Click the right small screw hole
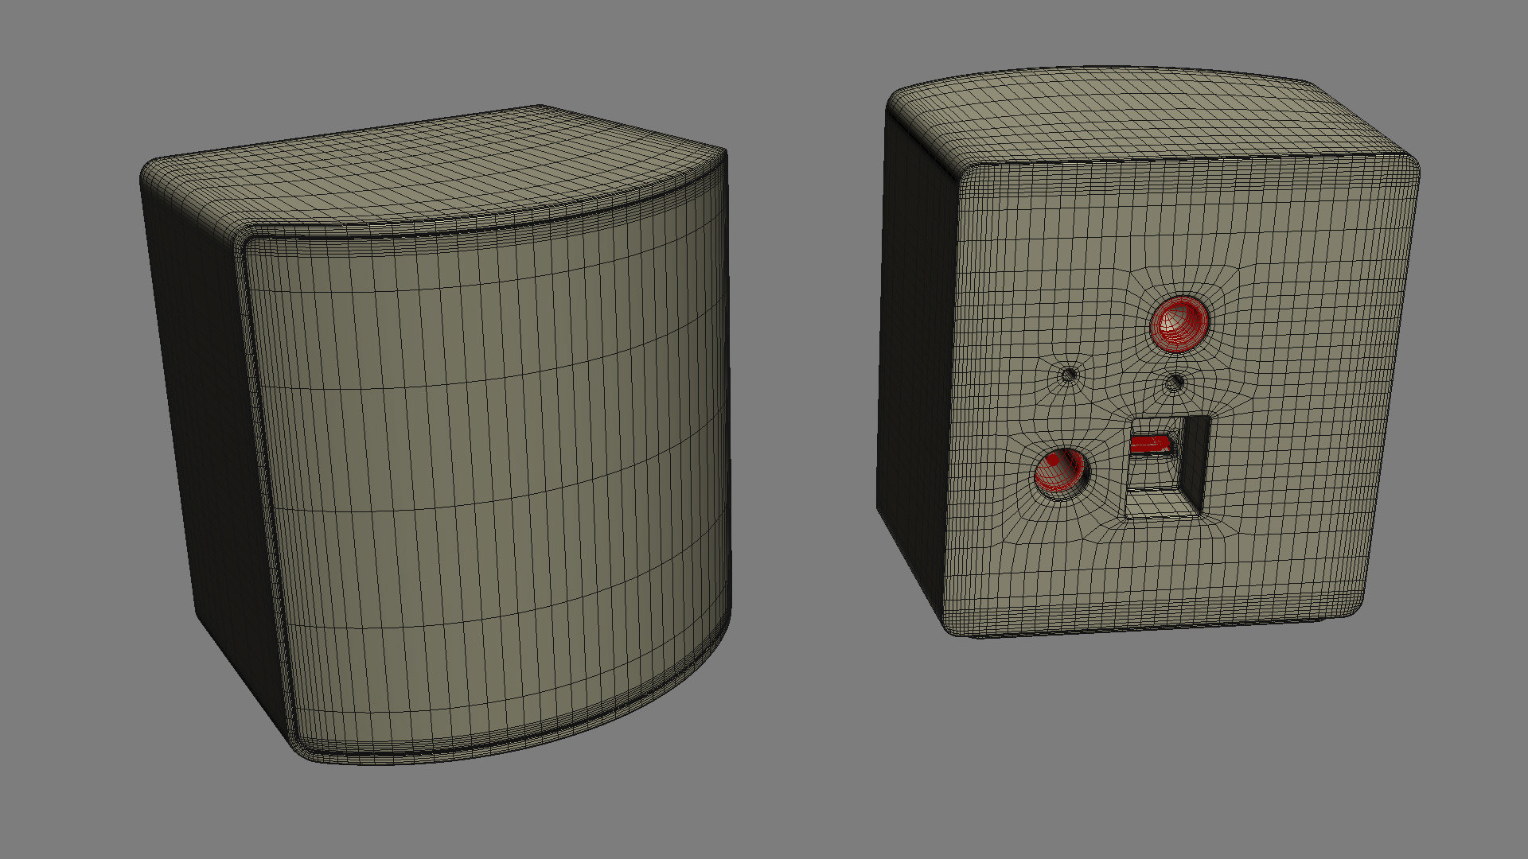 (x=1174, y=383)
